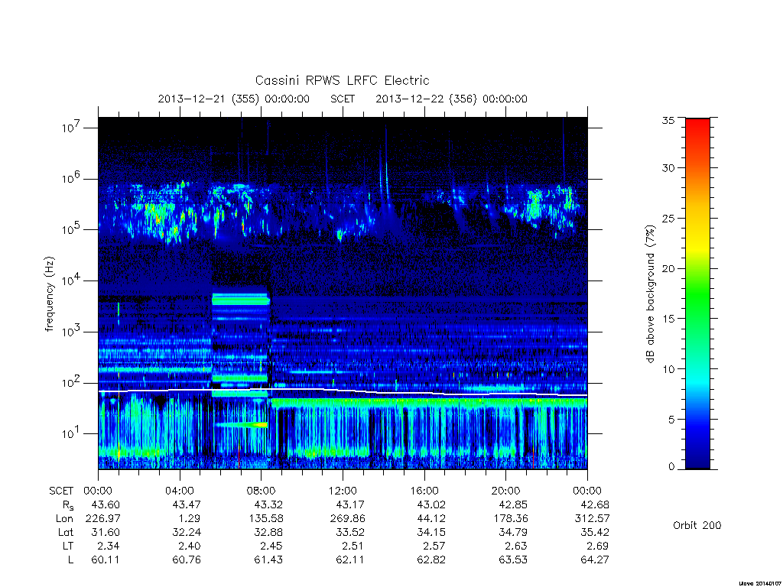Click the frequency (Hz) axis label
The height and width of the screenshot is (587, 783).
click(49, 294)
